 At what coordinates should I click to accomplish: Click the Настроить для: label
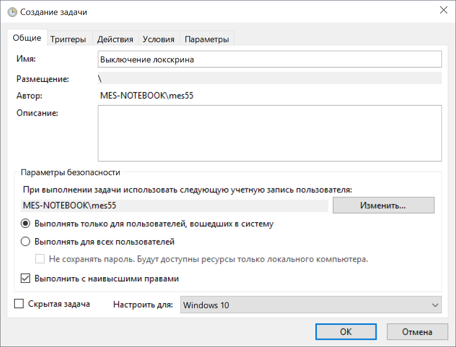143,305
